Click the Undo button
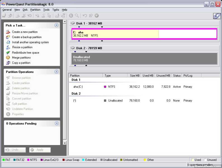Screen dimensions: 222x168 pos(15,150)
